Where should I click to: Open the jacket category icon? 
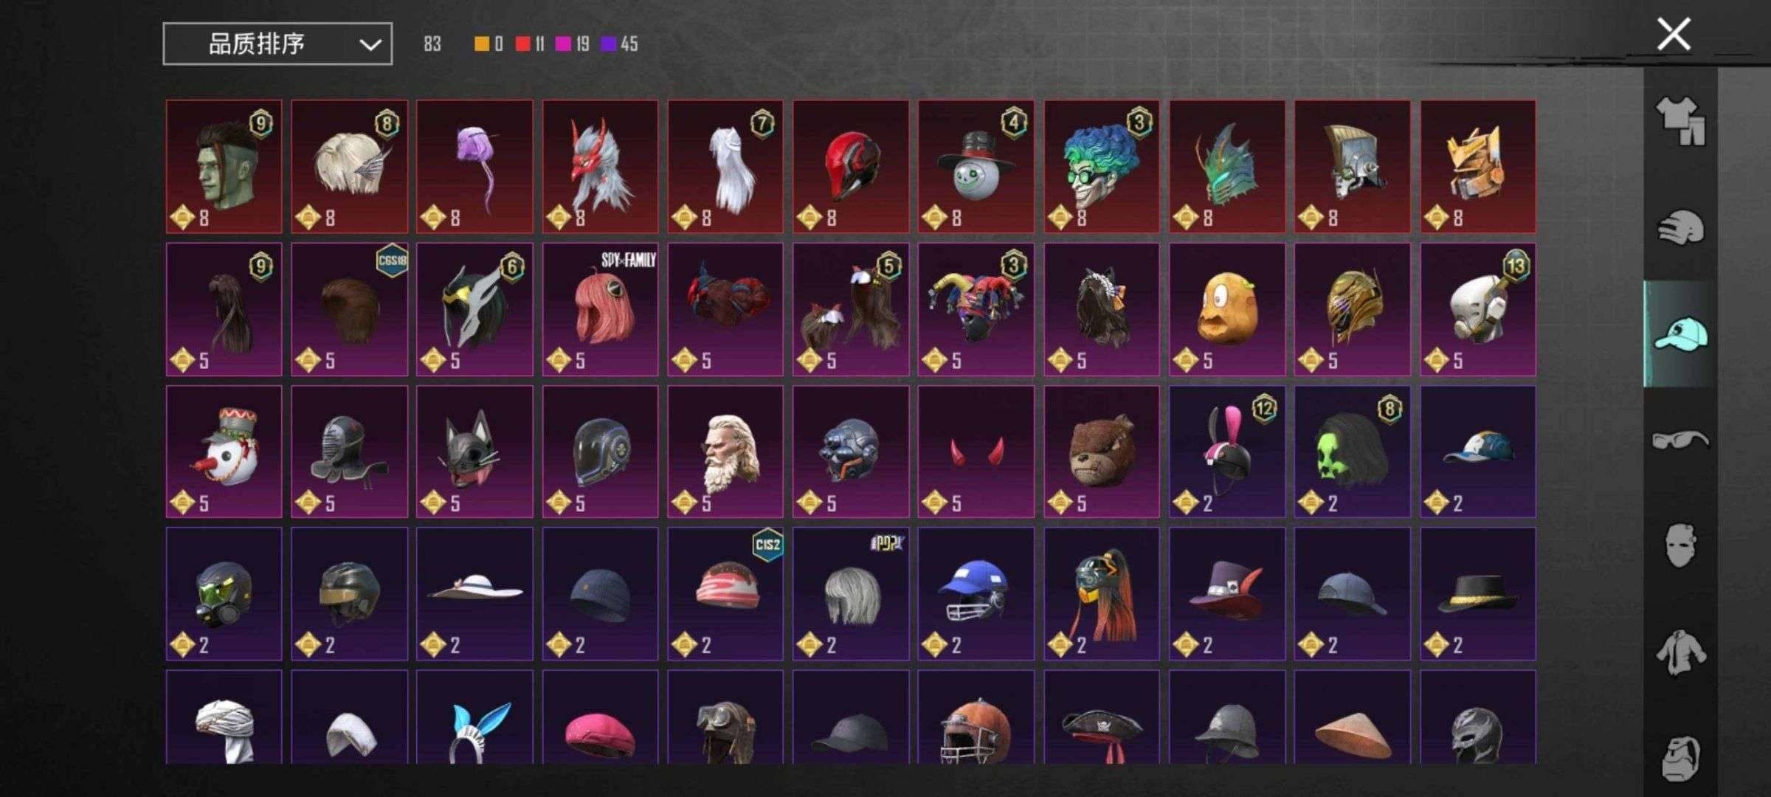(1680, 652)
